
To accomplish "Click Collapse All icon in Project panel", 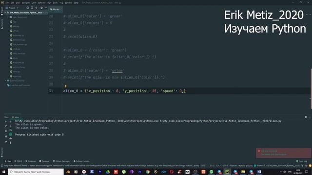I will [36, 8].
